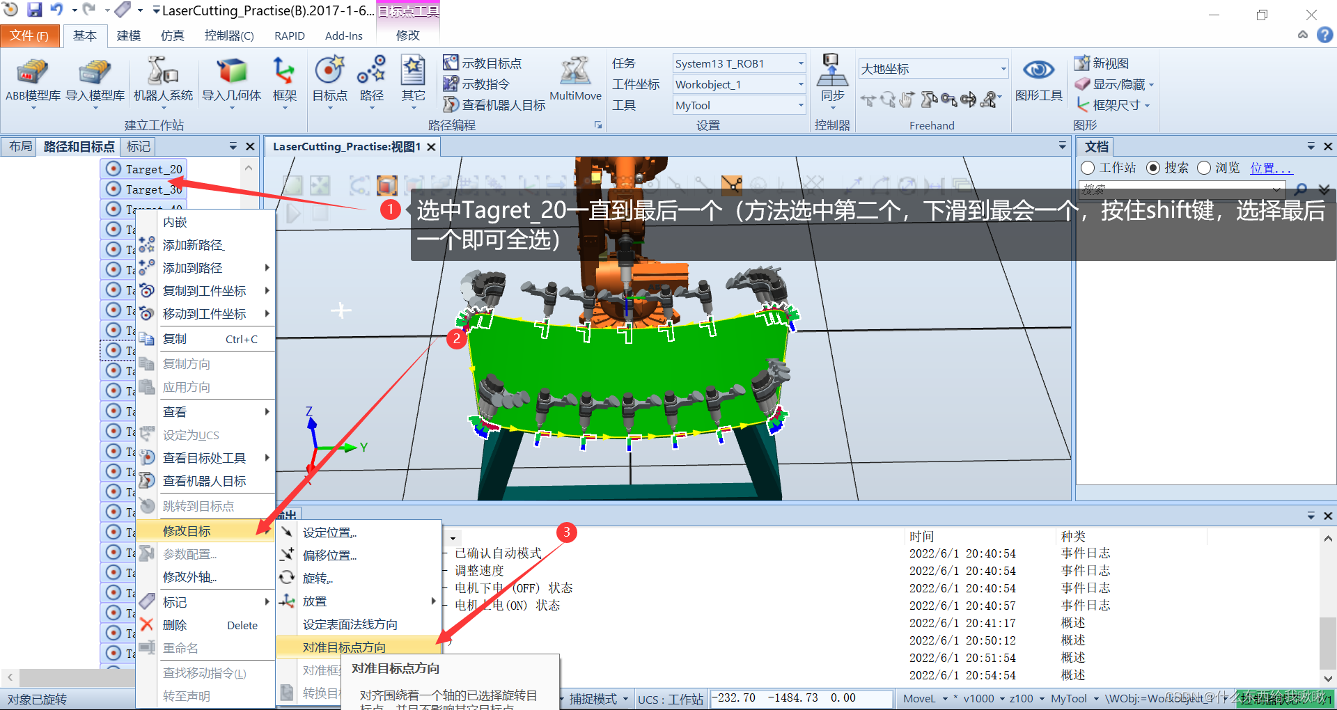This screenshot has width=1337, height=710.
Task: Open the 文件 file menu
Action: pos(30,35)
